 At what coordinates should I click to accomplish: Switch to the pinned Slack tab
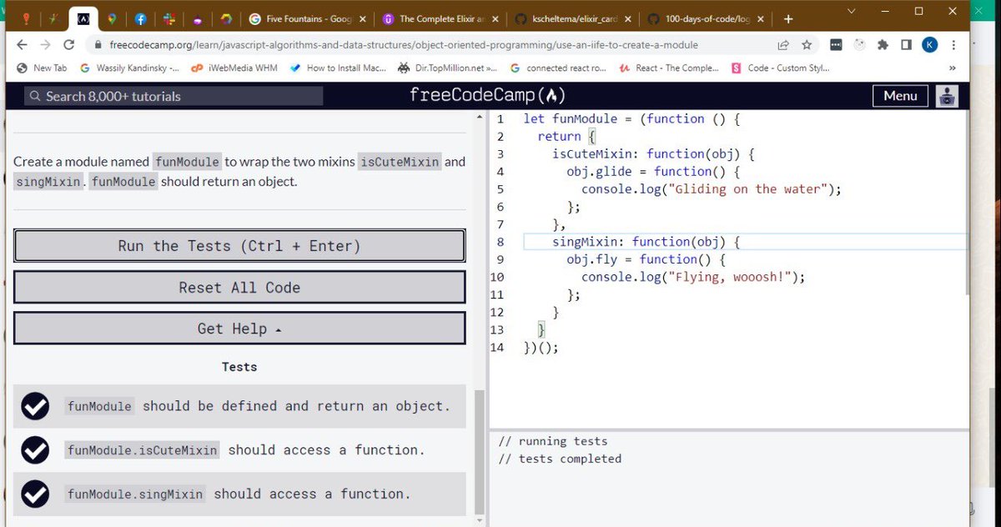[x=168, y=18]
